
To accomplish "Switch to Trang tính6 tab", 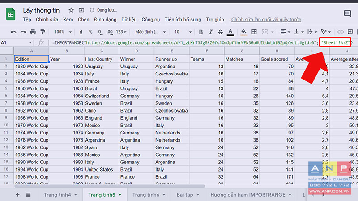I will pos(146,195).
